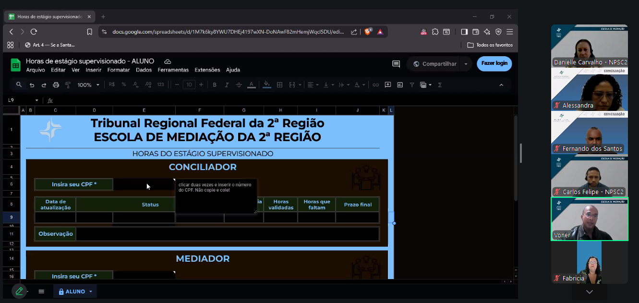
Task: Insert a comment from the toolbar
Action: click(x=387, y=85)
